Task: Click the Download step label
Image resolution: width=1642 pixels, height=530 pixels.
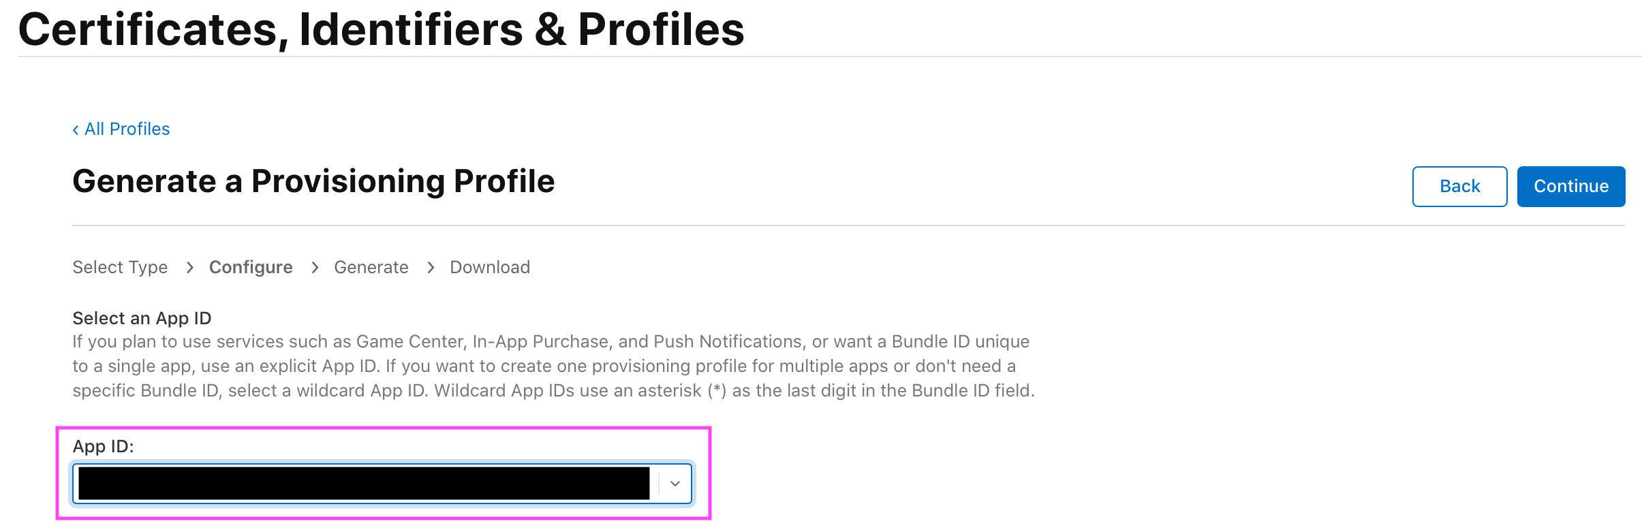Action: pyautogui.click(x=490, y=268)
